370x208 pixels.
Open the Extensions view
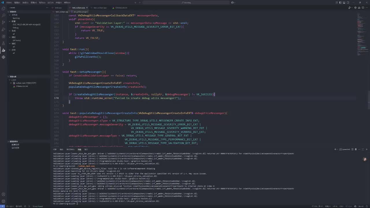[3, 36]
